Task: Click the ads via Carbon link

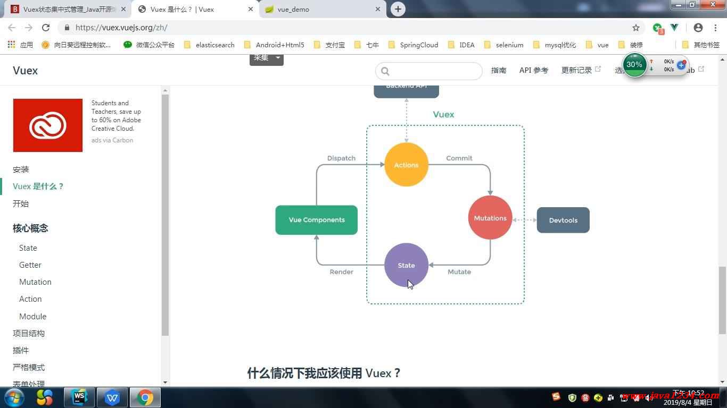Action: (112, 140)
